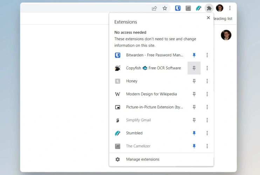Bookmark this page with the star icon

pos(165,8)
